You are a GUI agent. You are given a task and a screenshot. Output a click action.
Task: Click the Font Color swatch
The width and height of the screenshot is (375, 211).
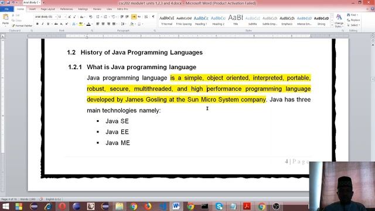click(x=88, y=24)
